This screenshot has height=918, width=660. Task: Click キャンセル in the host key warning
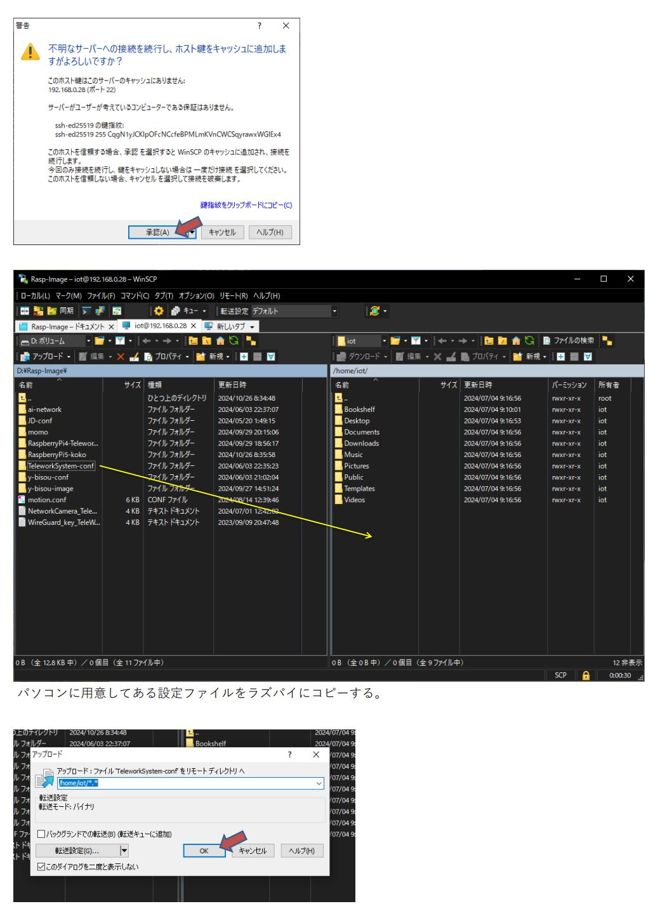[x=222, y=232]
